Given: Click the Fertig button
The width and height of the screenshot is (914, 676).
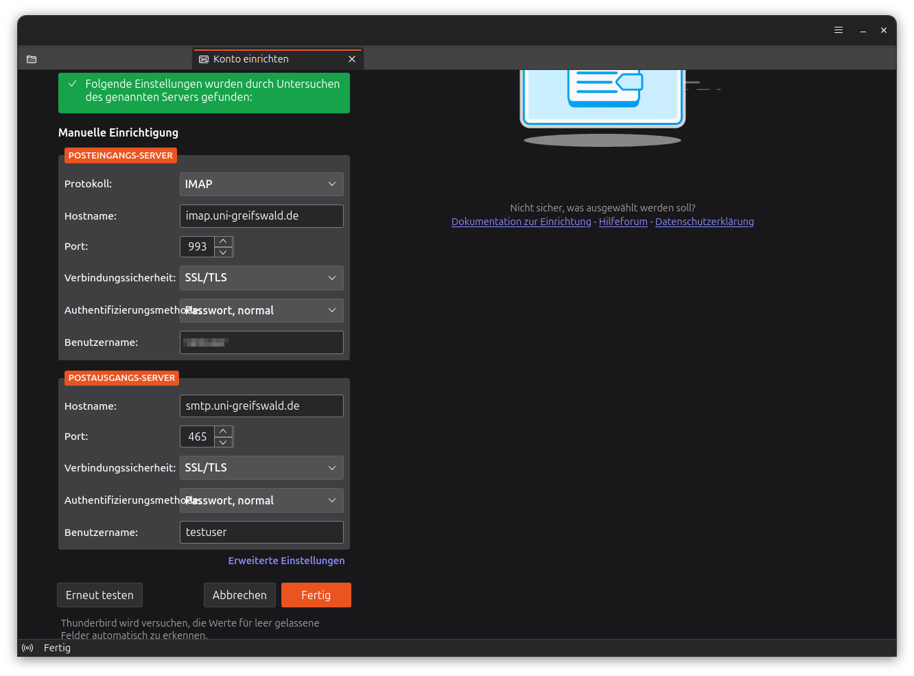Looking at the screenshot, I should (x=316, y=595).
